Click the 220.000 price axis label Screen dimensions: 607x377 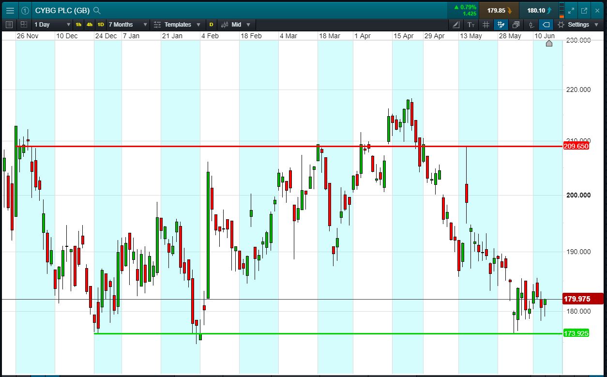click(578, 90)
